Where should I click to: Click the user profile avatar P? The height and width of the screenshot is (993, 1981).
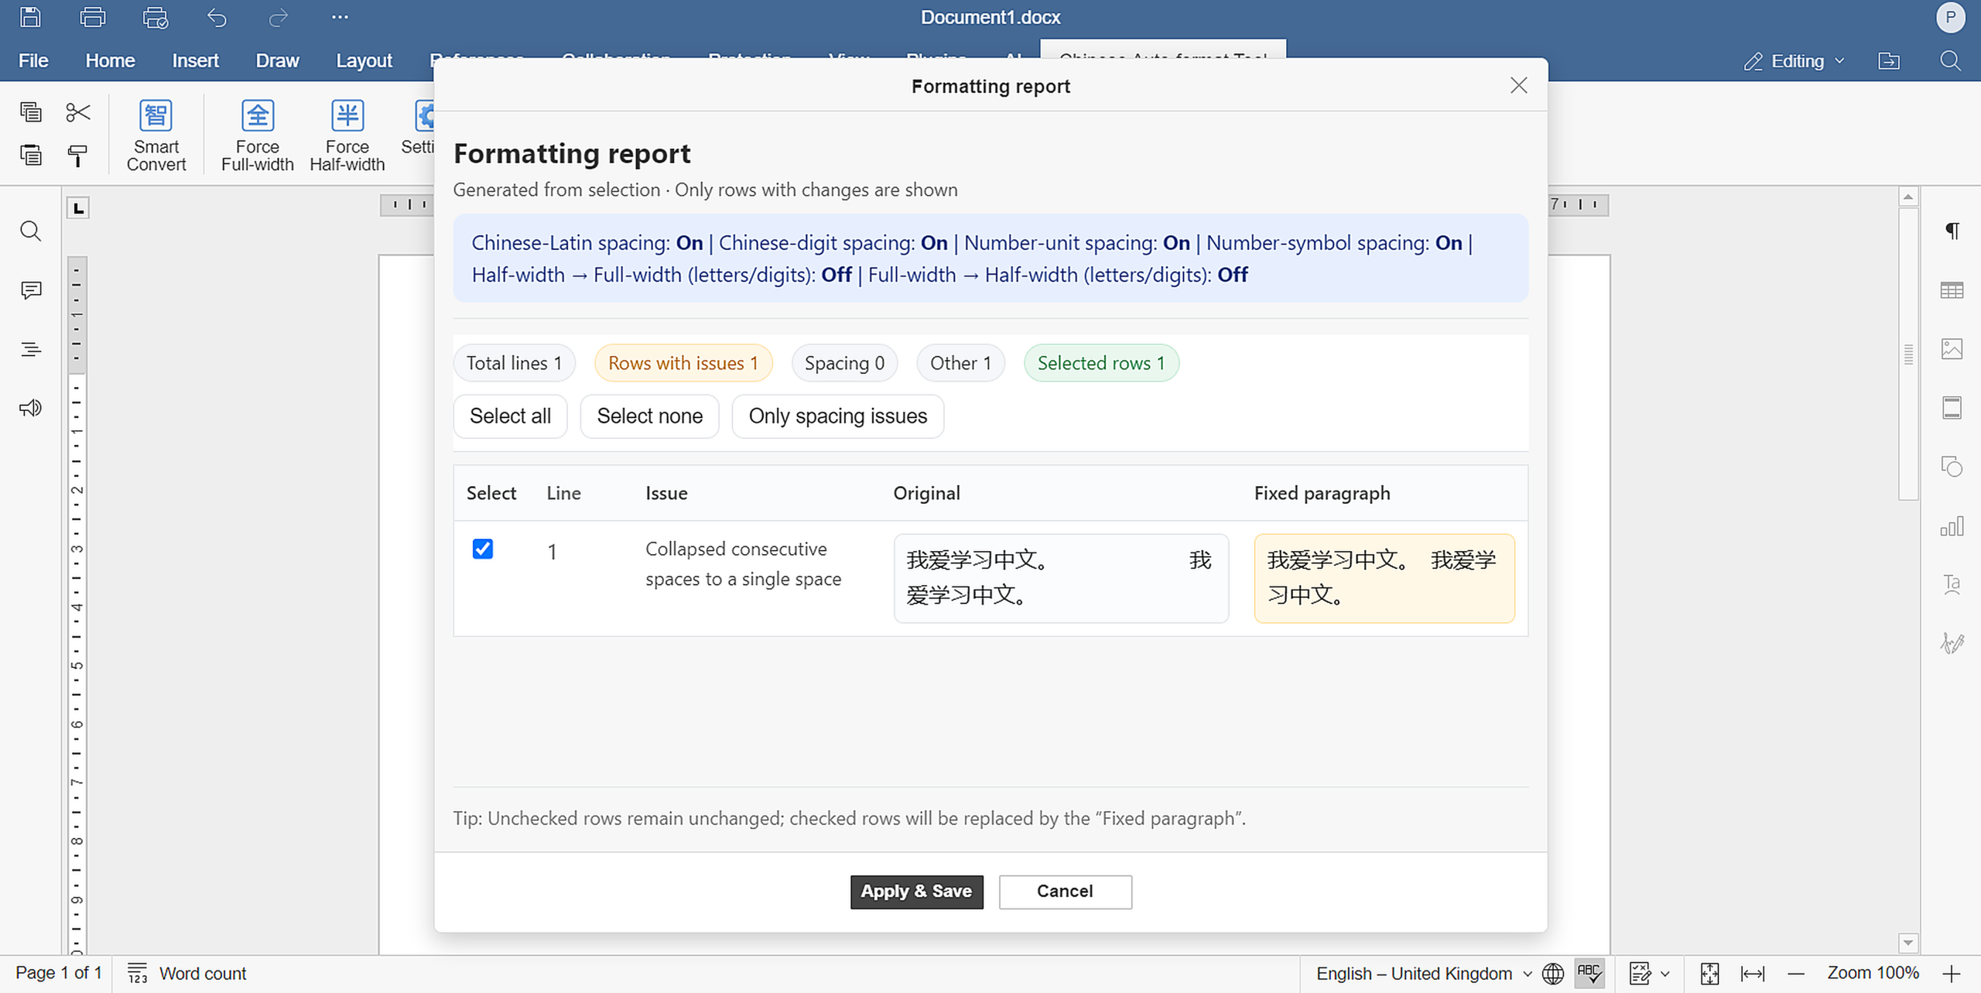(x=1951, y=17)
